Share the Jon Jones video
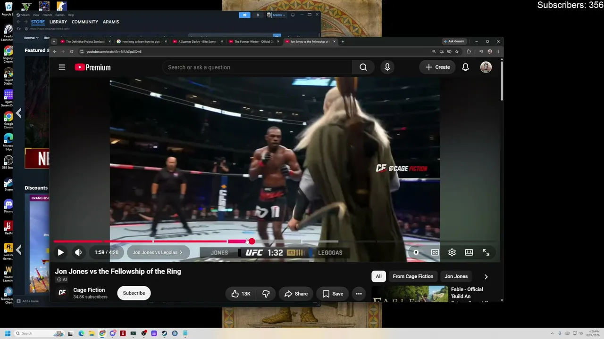Screen dimensions: 604x339 pos(296,294)
